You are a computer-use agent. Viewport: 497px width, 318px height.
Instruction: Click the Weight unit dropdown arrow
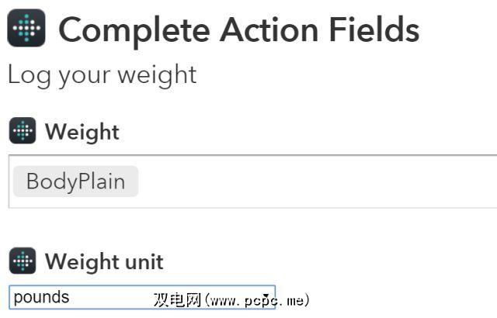point(266,298)
